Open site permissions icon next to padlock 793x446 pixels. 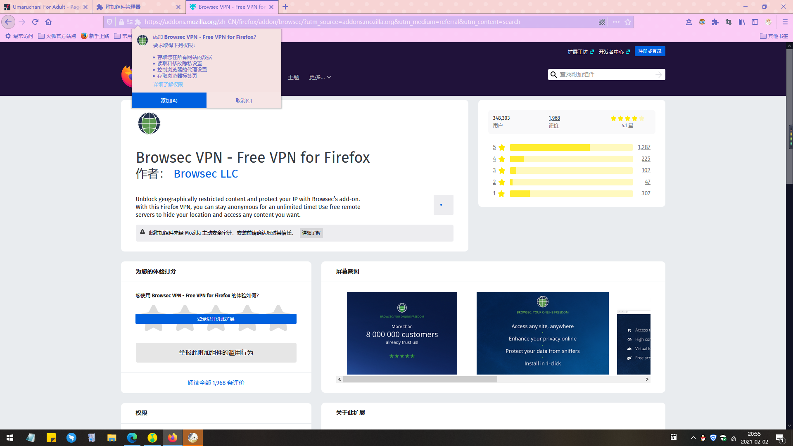tap(130, 22)
